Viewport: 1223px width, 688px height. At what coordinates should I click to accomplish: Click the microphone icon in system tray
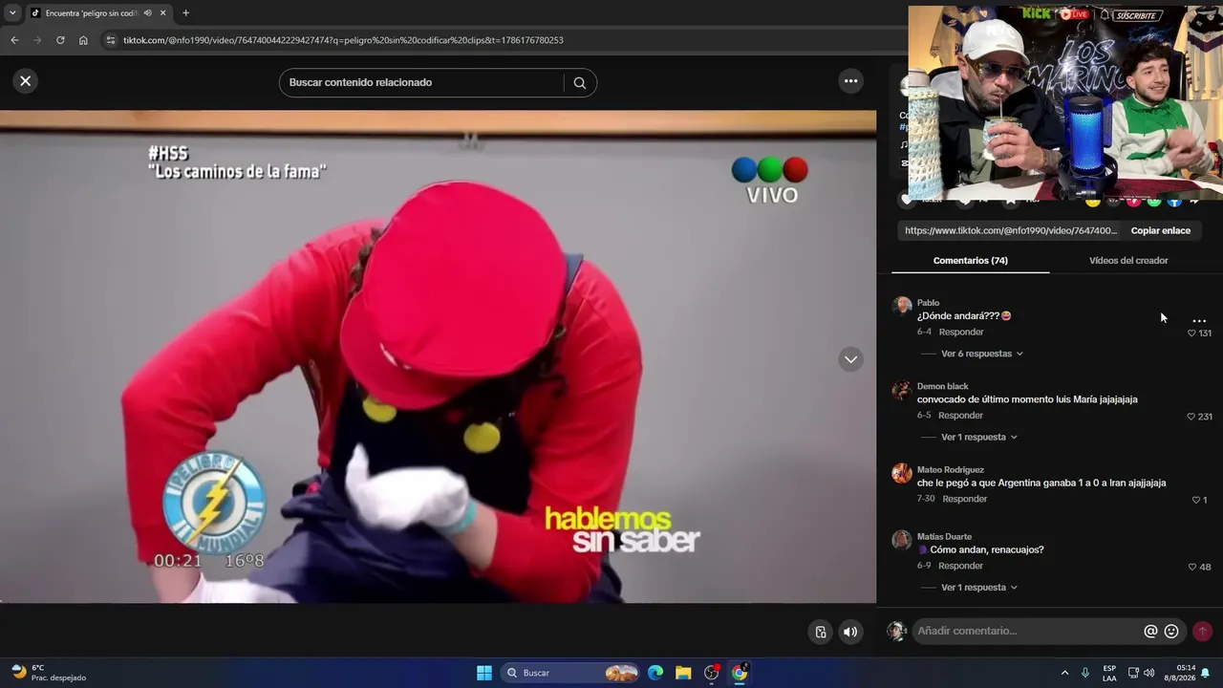tap(1085, 673)
